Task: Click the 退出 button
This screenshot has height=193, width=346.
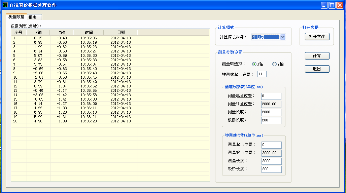Action: pyautogui.click(x=317, y=69)
